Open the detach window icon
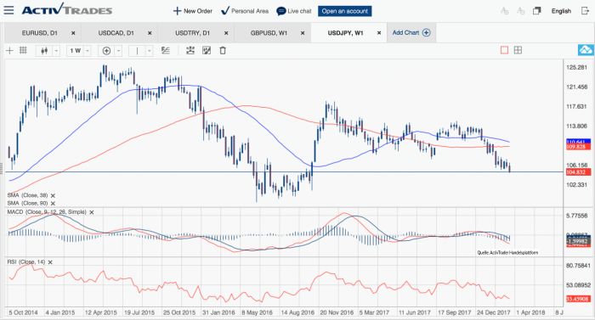 tap(536, 11)
